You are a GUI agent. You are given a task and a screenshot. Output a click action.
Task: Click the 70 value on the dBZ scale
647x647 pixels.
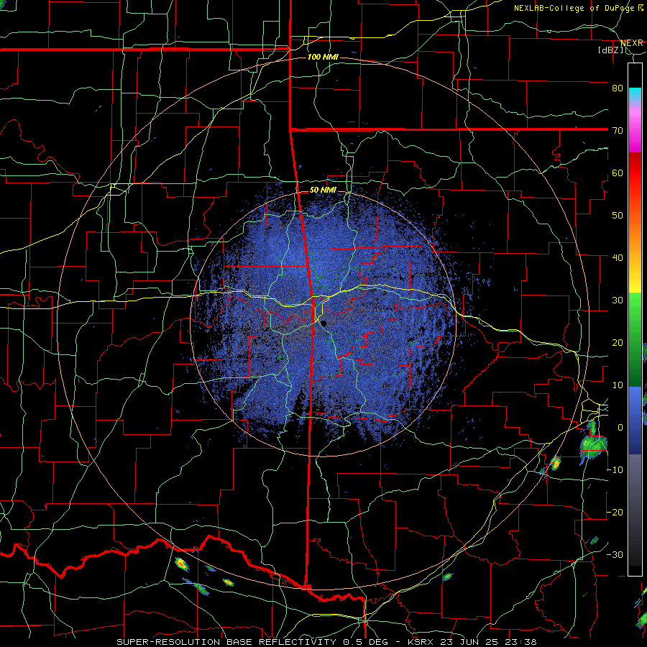[x=618, y=130]
